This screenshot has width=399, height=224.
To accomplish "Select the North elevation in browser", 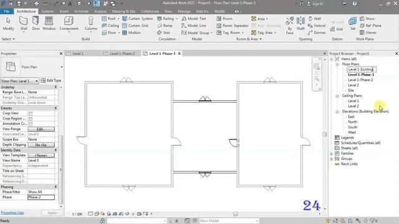I will tap(352, 122).
